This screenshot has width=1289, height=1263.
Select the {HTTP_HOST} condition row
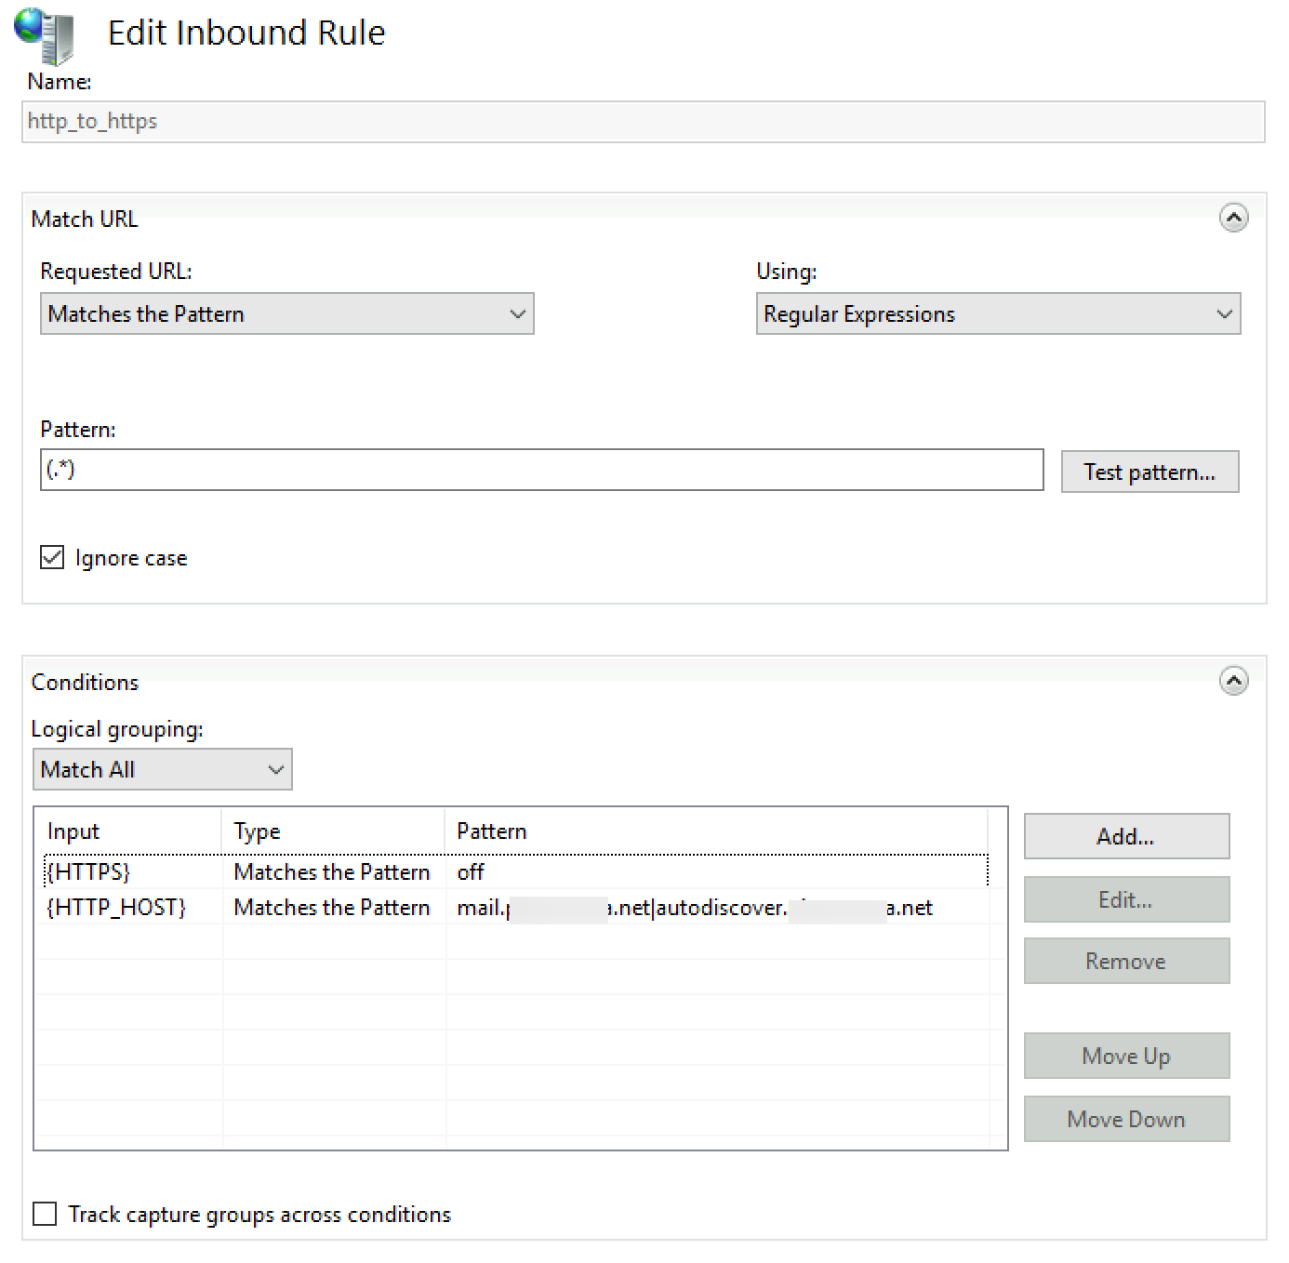[515, 908]
